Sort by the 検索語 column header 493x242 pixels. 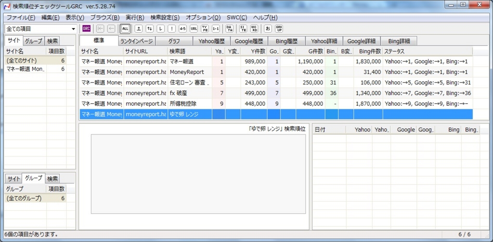190,51
